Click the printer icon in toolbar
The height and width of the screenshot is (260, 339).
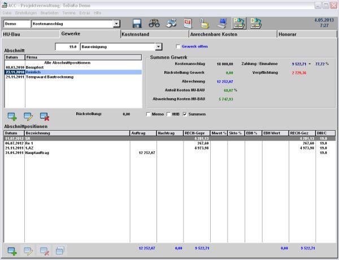click(171, 24)
